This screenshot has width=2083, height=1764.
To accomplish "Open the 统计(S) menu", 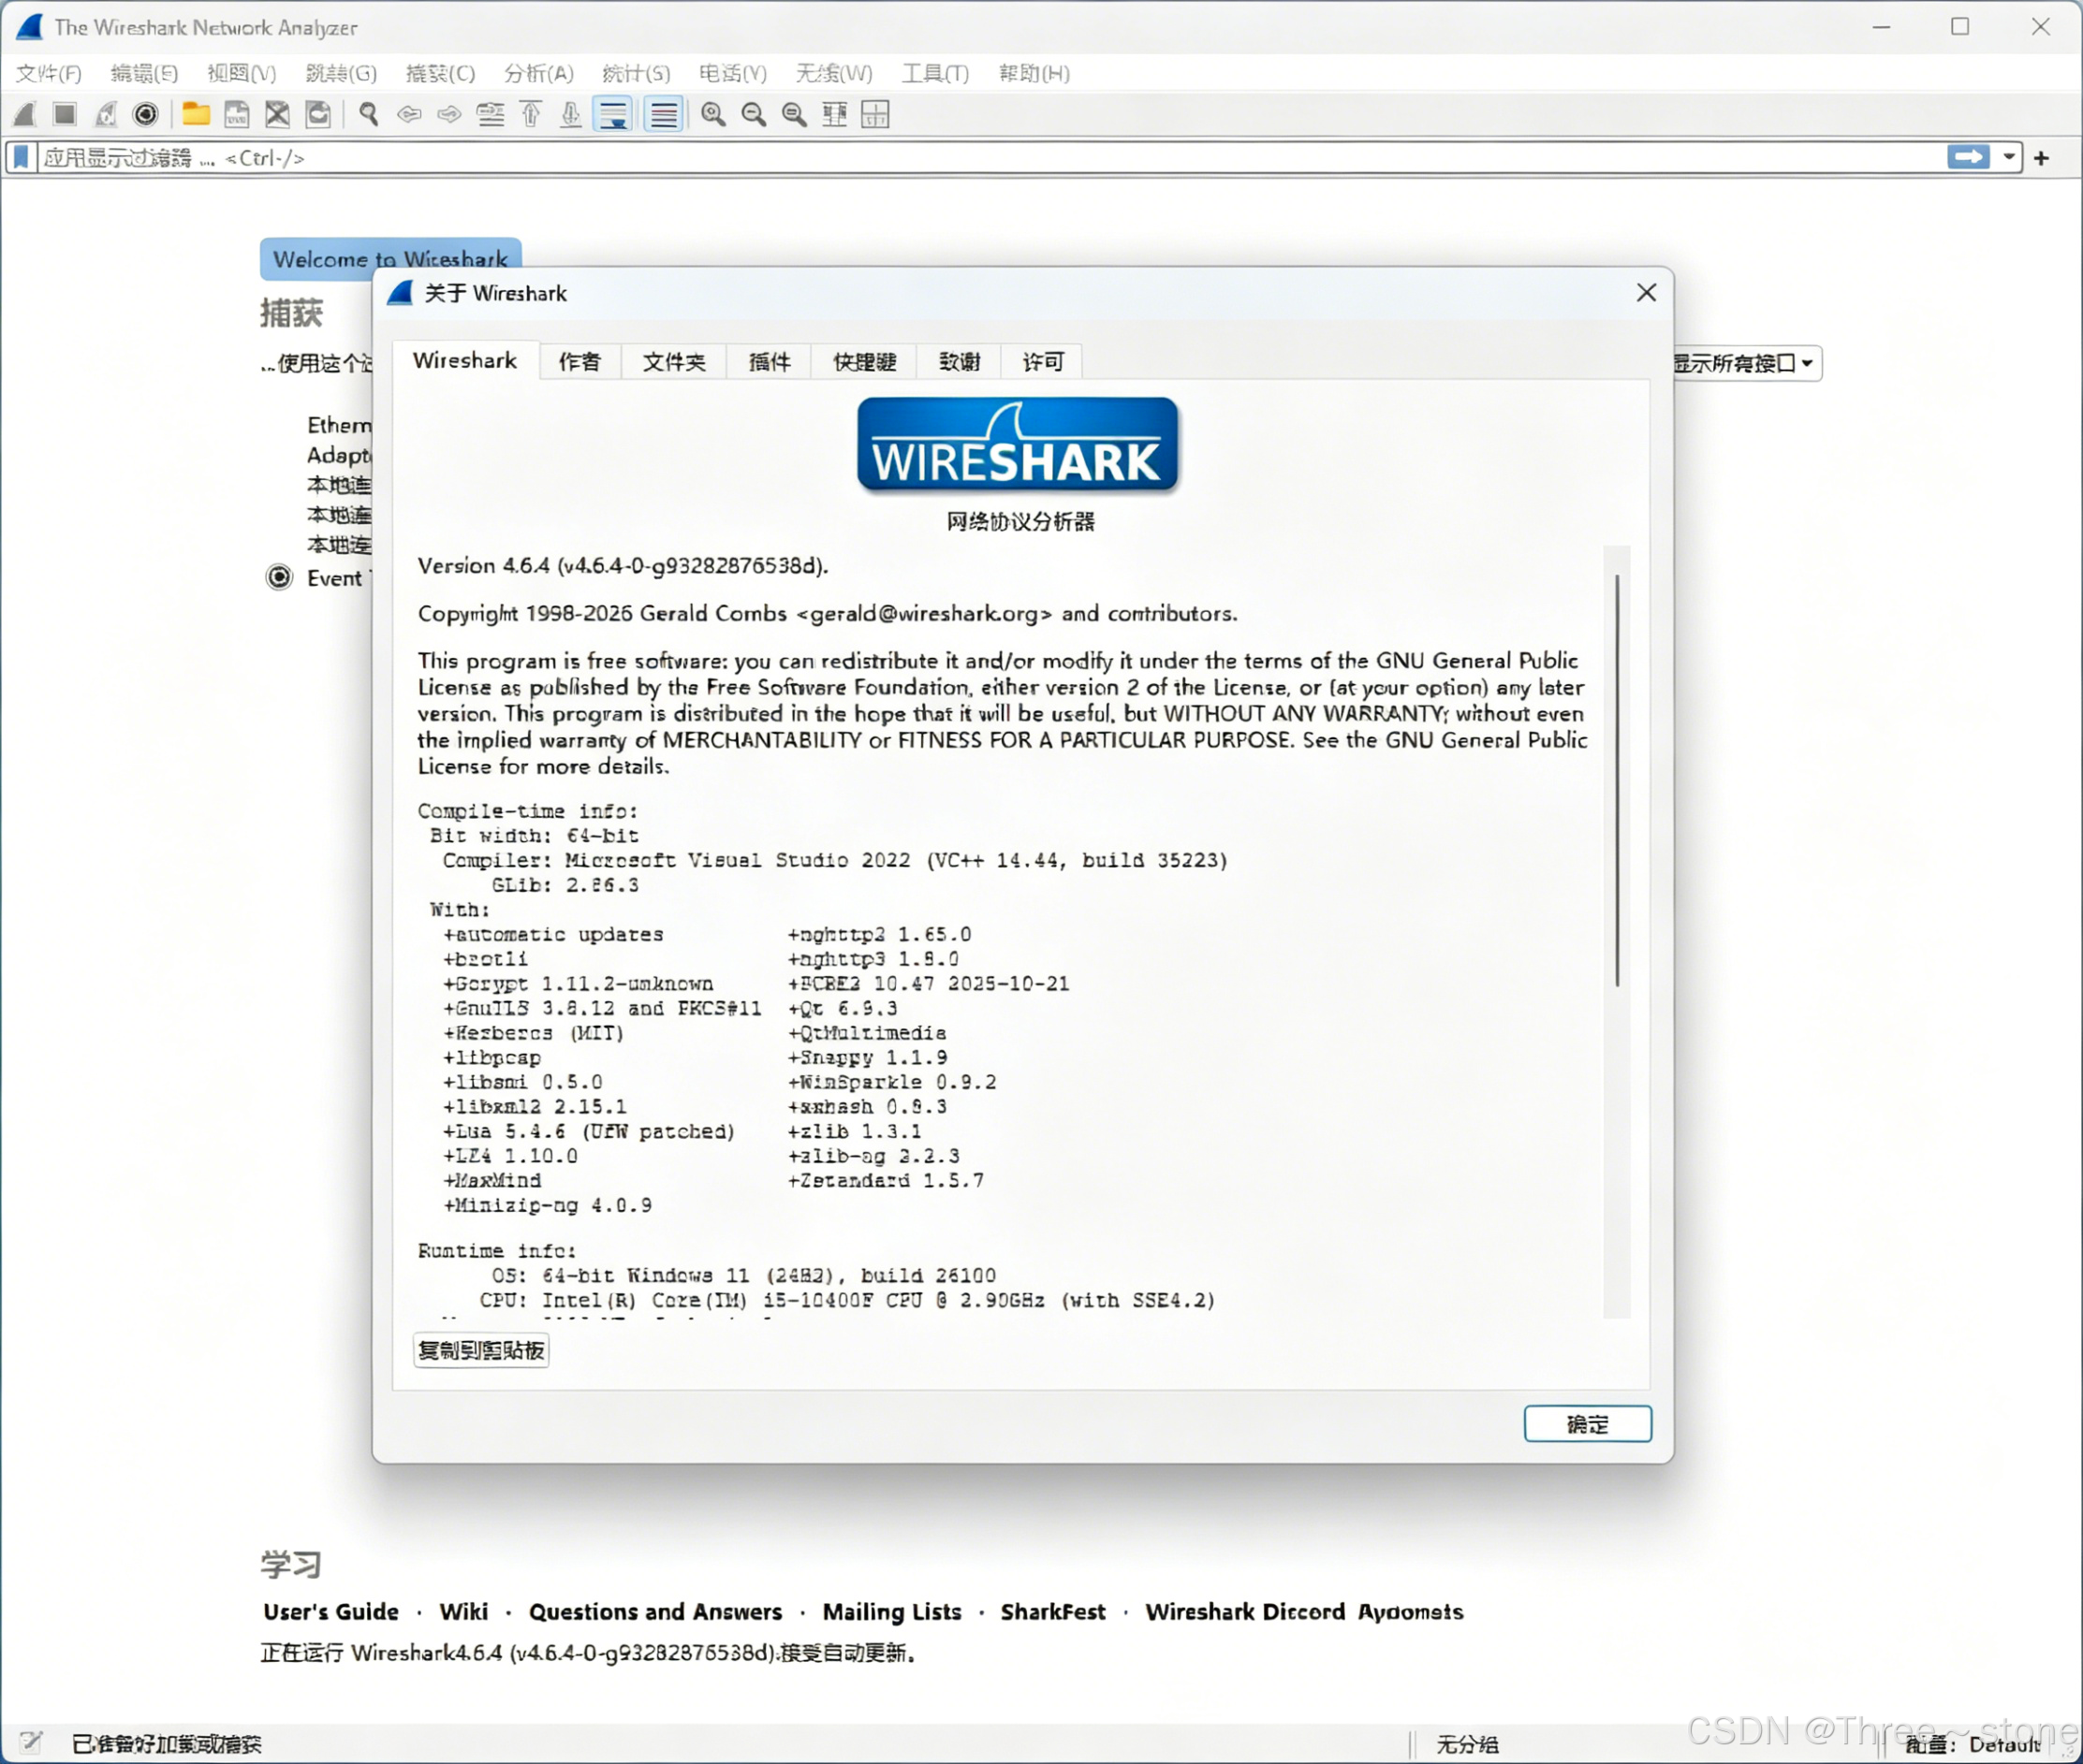I will point(636,73).
